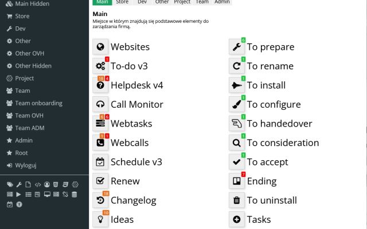The image size is (367, 229).
Task: Click the tags icon in sidebar toolbar
Action: [x=10, y=185]
